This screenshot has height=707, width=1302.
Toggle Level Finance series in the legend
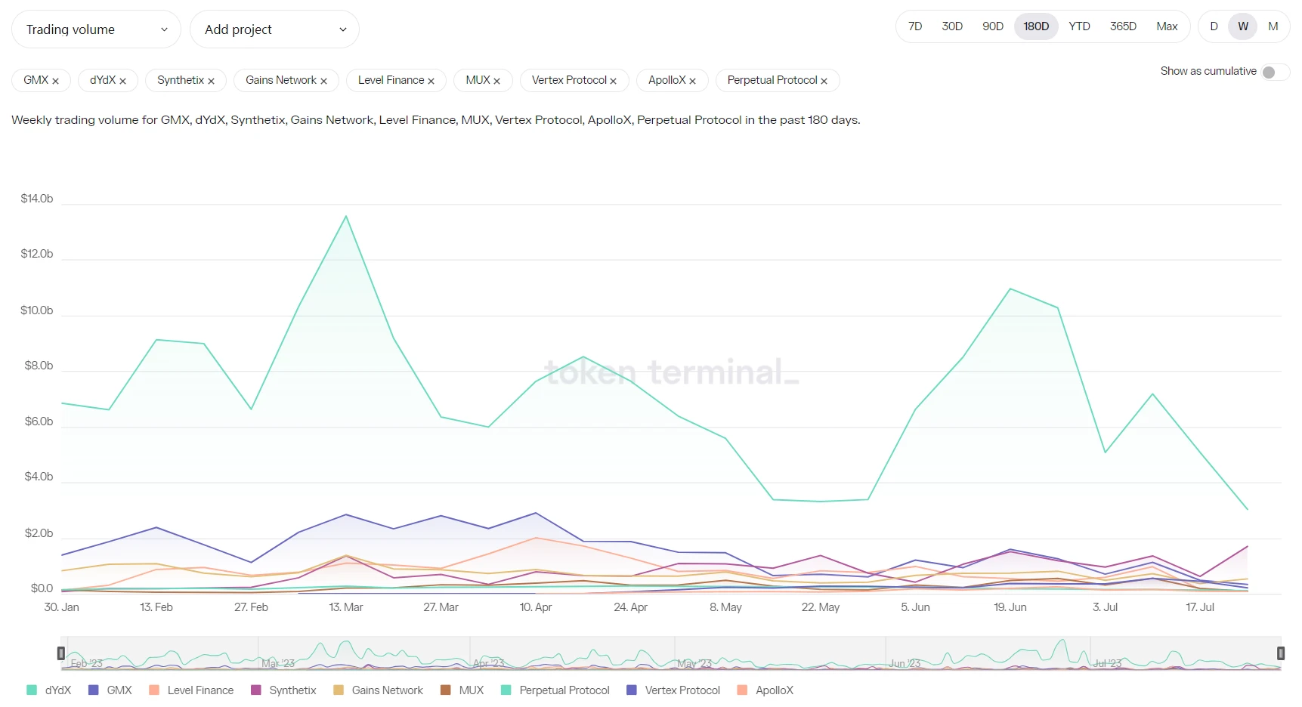tap(191, 690)
